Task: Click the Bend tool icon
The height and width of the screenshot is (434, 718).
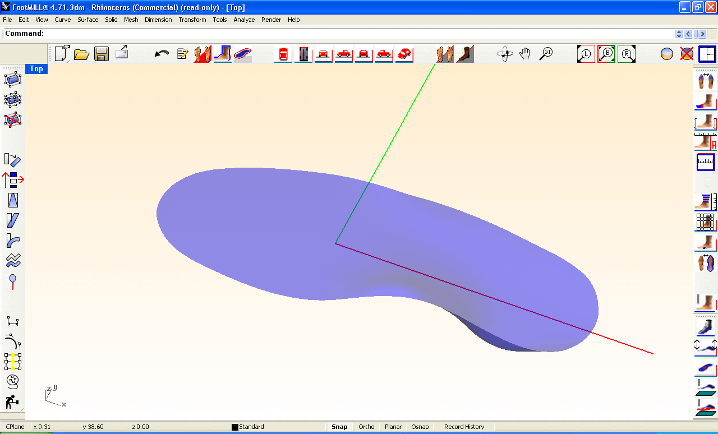Action: click(13, 241)
